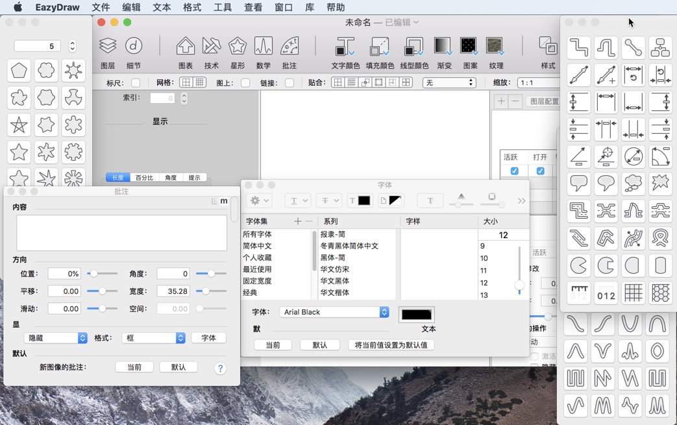This screenshot has height=425, width=677.
Task: Open the 文件 menu
Action: pos(101,7)
